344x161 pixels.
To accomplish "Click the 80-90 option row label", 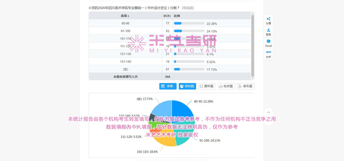I will tap(126, 23).
